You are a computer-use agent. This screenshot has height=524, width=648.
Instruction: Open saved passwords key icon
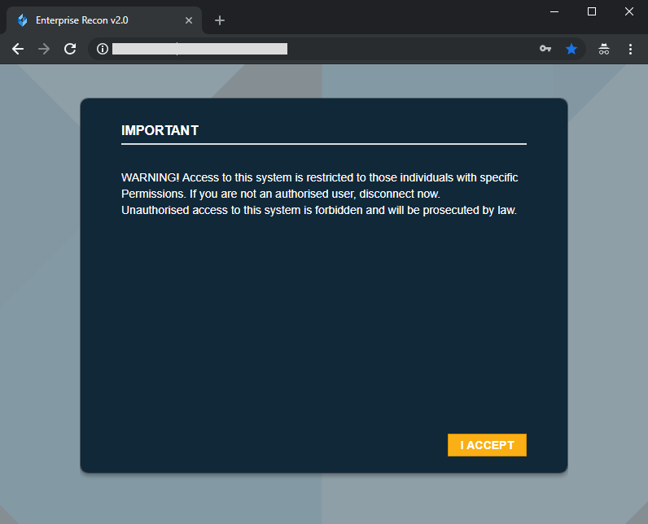click(x=545, y=49)
